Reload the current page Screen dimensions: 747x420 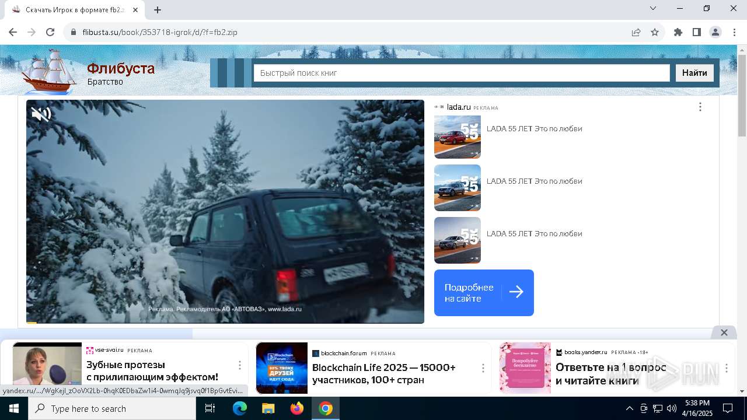(50, 32)
